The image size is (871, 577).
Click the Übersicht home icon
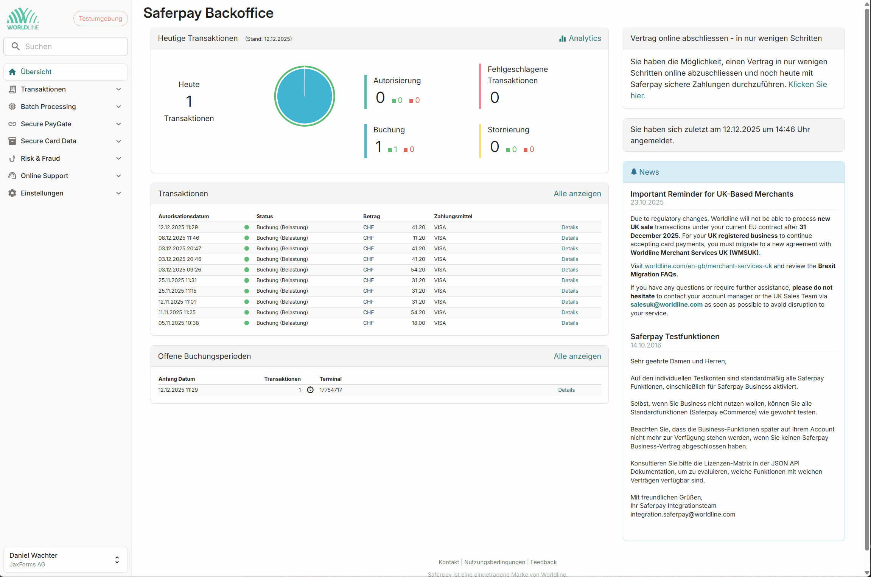point(12,72)
